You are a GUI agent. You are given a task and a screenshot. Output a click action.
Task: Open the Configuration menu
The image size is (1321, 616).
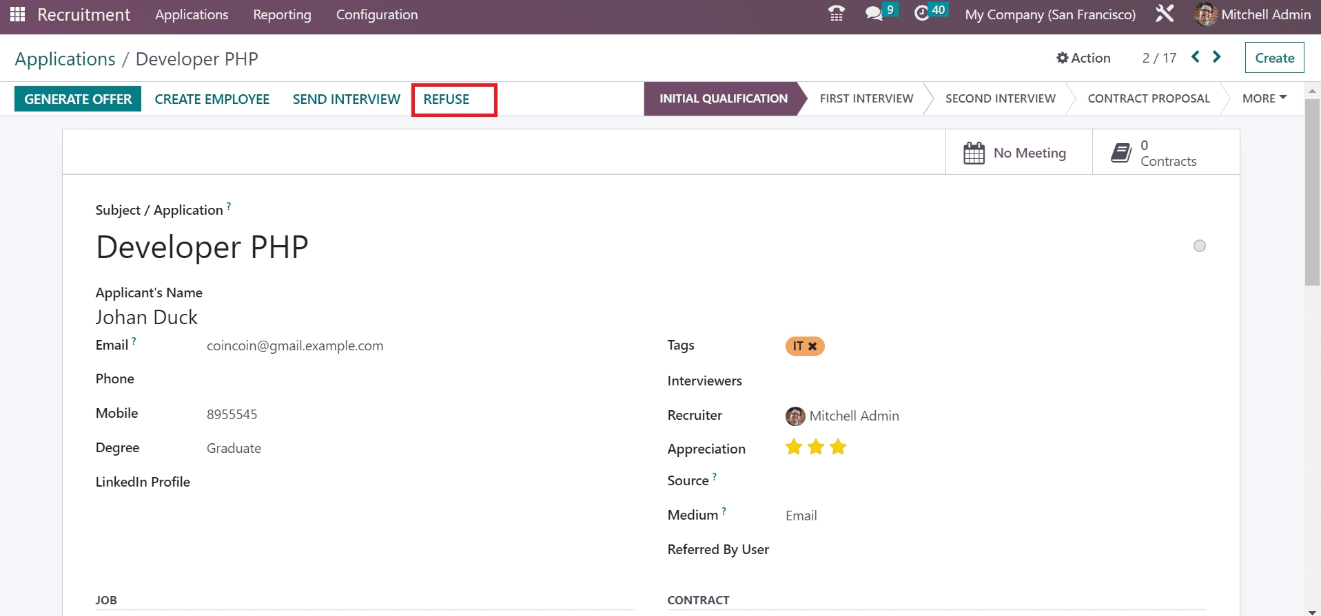[x=377, y=14]
